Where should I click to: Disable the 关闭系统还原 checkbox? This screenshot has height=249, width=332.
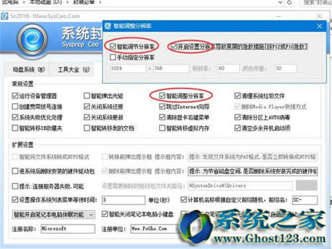pos(87,107)
